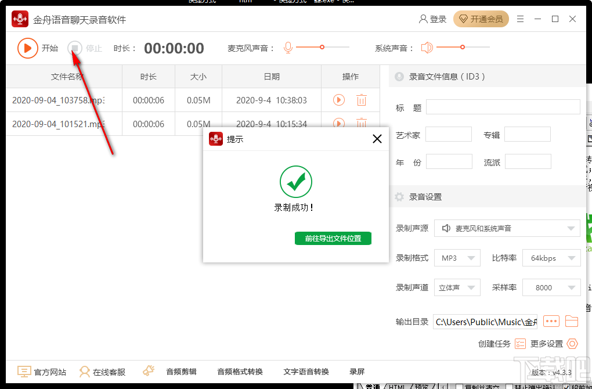Open the 录制声源 source dropdown
Screen dimensions: 592x389
point(507,228)
